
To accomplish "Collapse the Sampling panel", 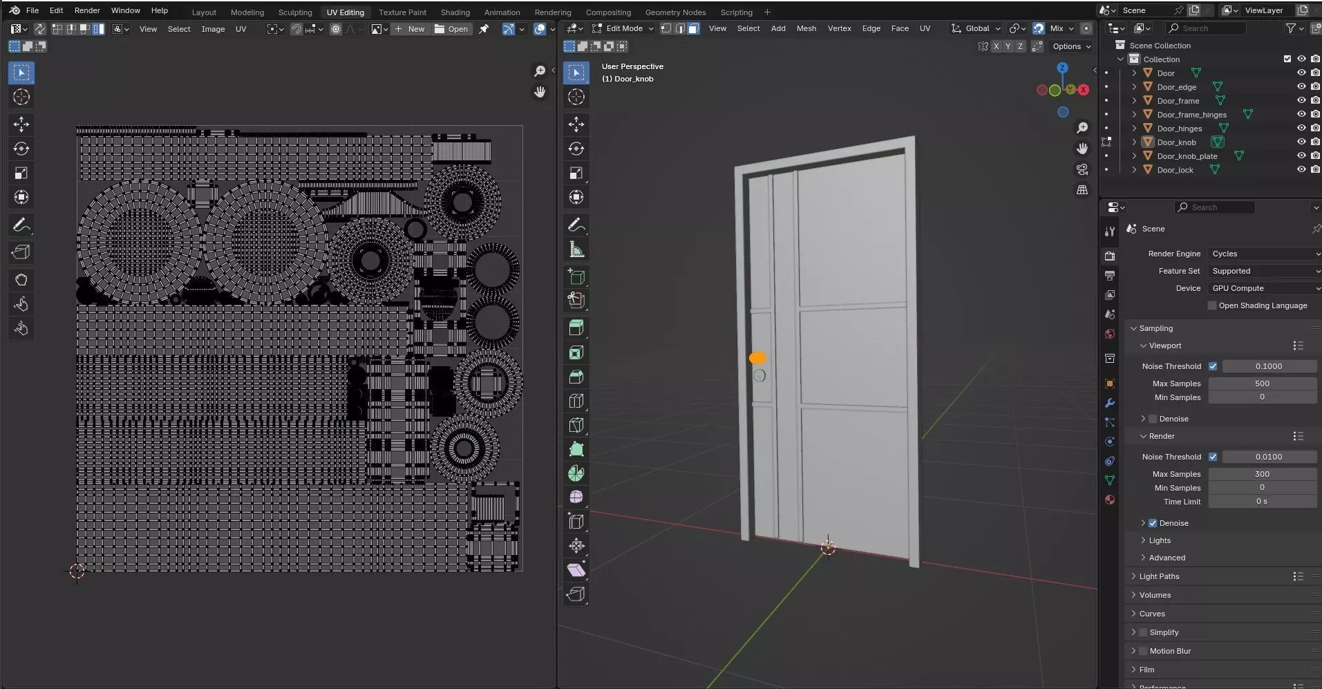I will 1155,328.
